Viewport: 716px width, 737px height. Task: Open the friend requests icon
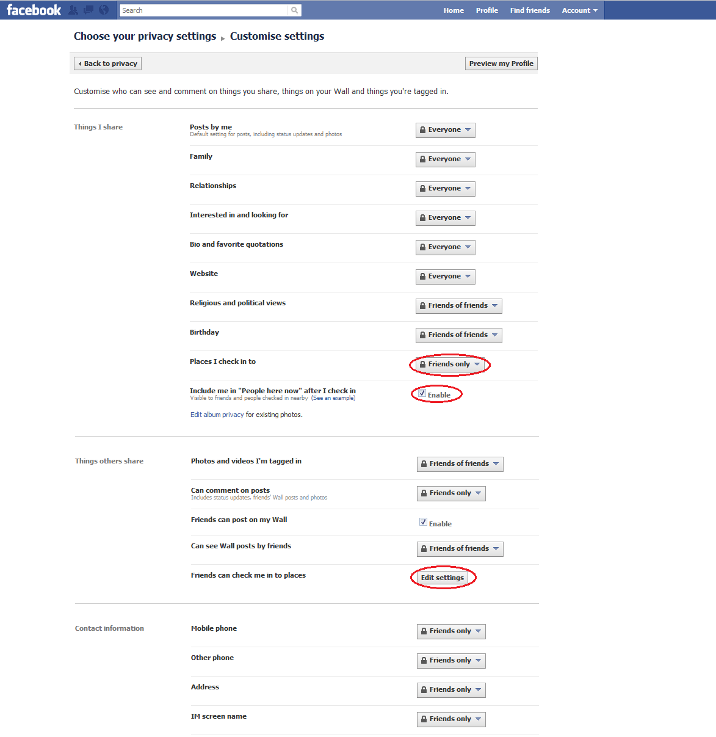(73, 10)
